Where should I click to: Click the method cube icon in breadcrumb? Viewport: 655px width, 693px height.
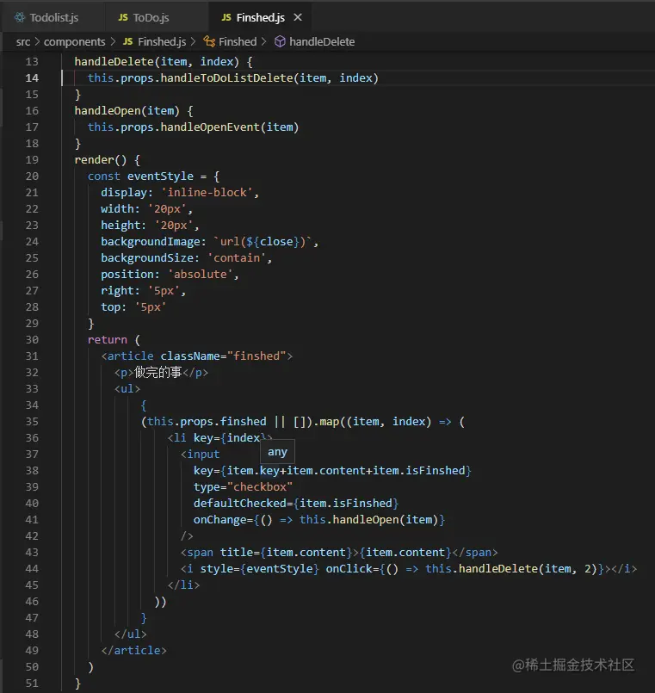[x=280, y=41]
